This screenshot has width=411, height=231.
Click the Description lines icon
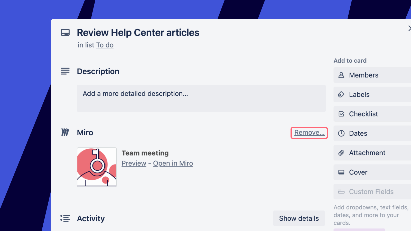pyautogui.click(x=65, y=71)
